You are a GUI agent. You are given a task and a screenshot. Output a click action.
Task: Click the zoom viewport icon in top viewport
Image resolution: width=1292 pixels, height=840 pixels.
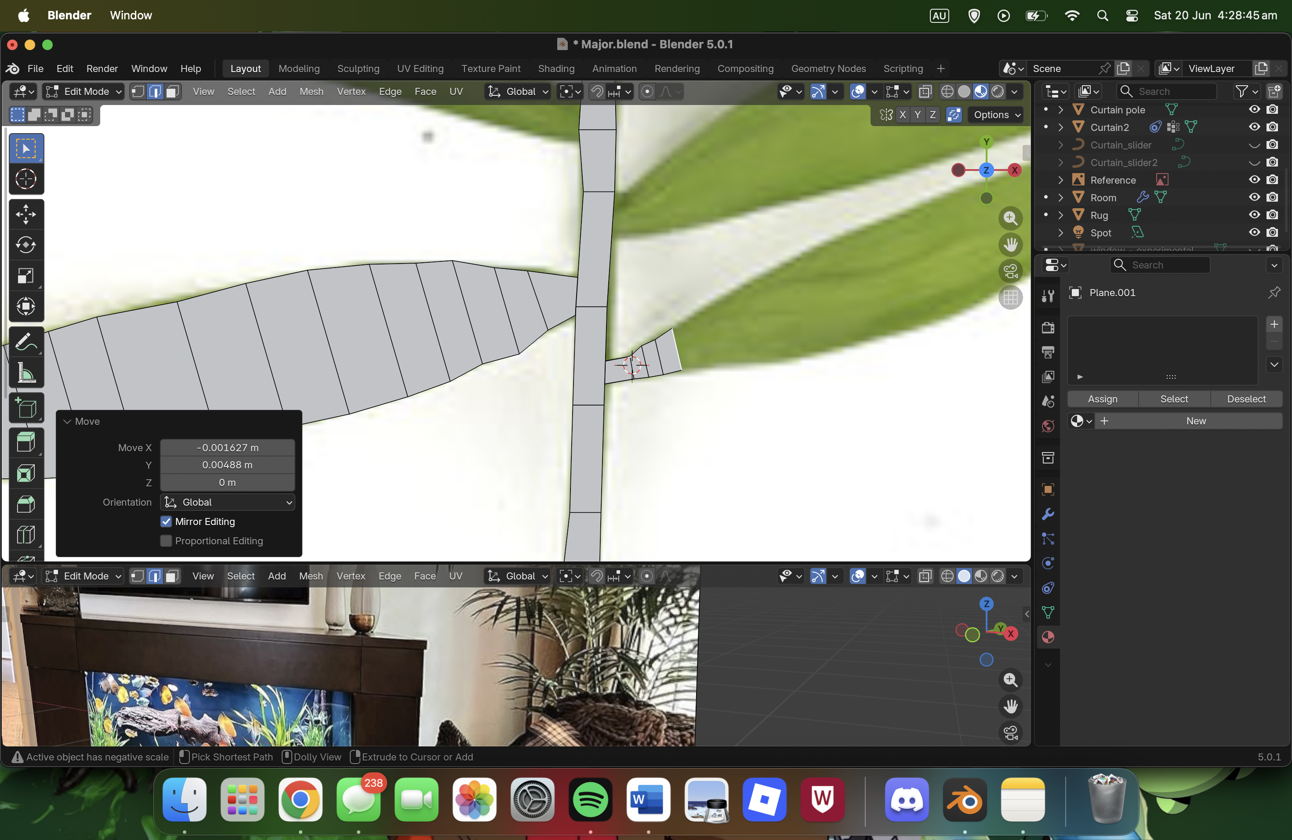pos(1010,218)
